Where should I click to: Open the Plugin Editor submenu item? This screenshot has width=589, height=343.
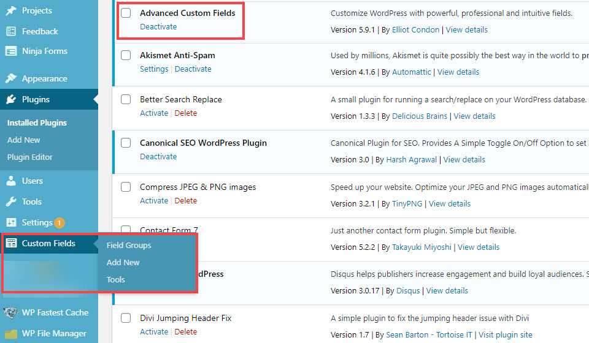[x=30, y=157]
